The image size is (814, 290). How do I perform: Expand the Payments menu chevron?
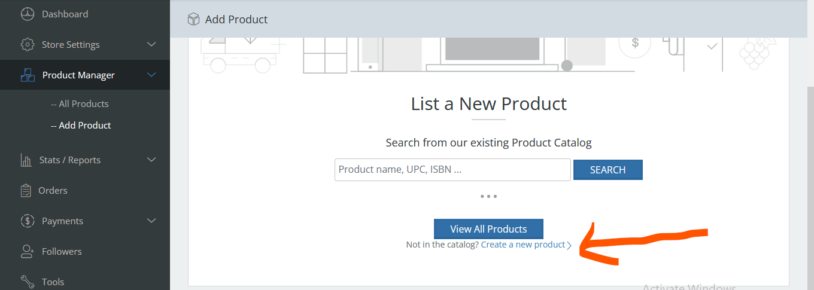click(151, 221)
